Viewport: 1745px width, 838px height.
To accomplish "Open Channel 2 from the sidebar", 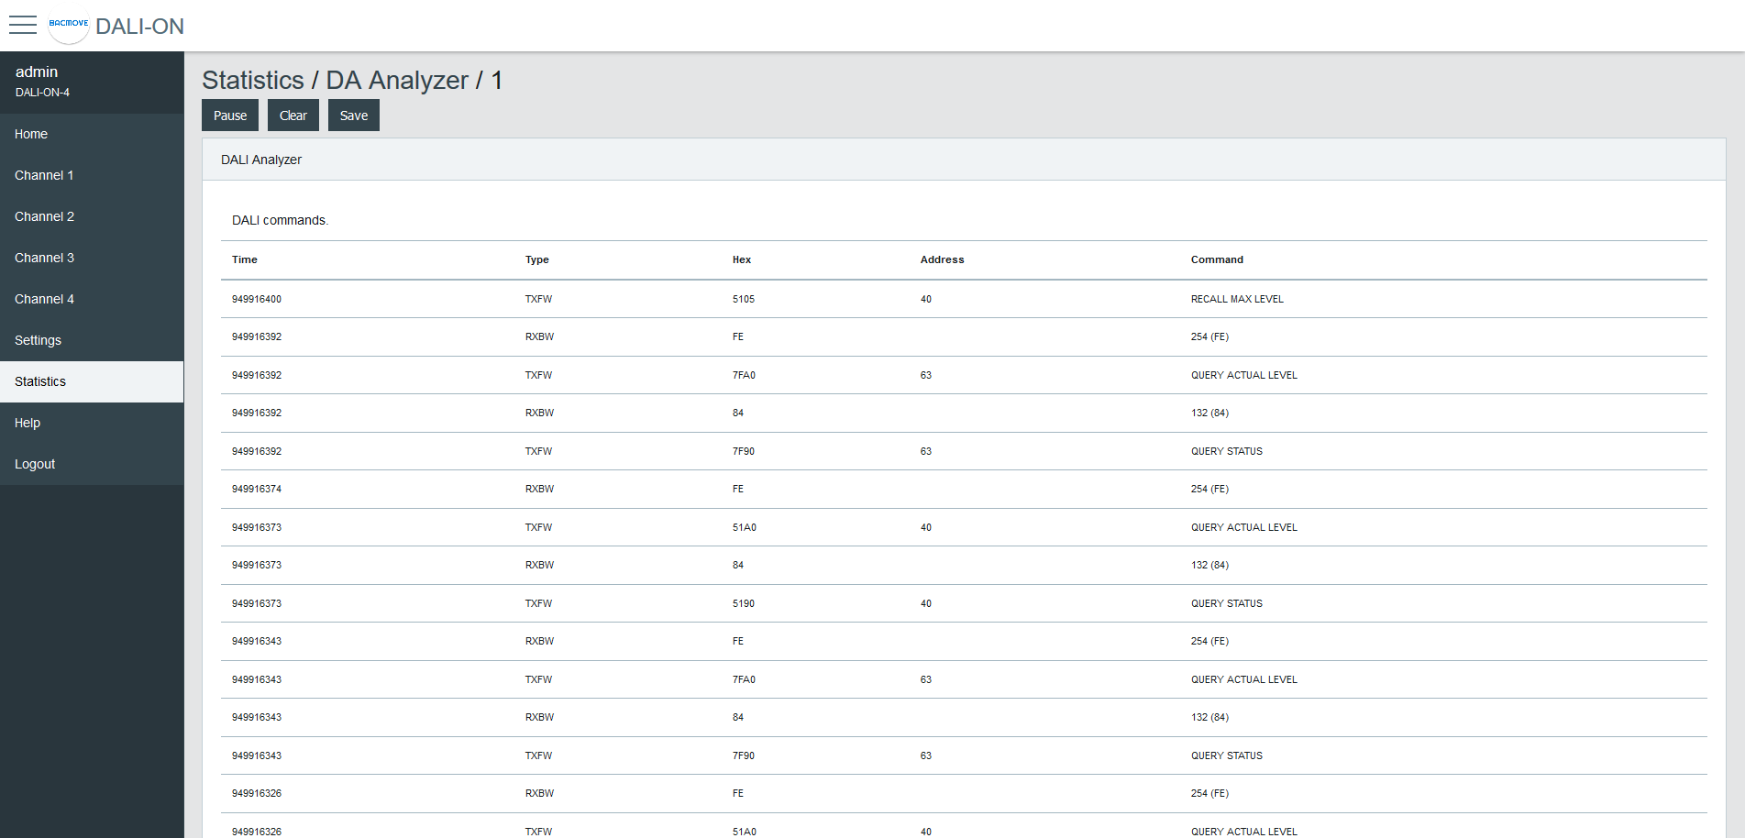I will [x=44, y=216].
